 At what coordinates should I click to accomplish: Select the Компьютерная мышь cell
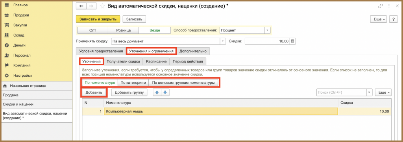coord(221,111)
